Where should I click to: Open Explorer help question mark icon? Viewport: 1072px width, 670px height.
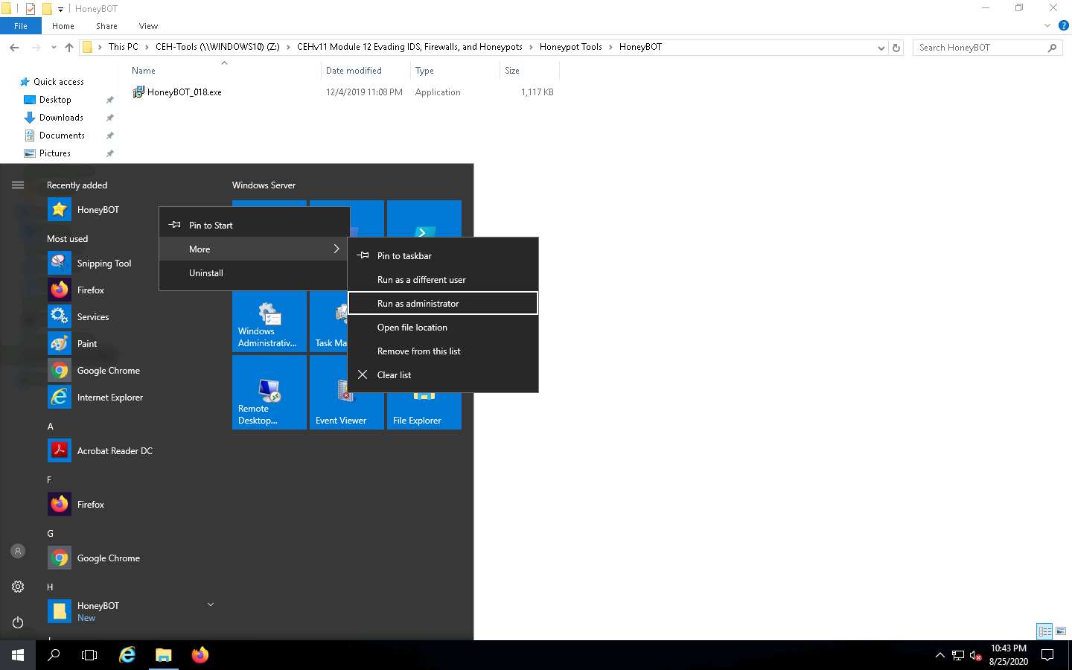[x=1064, y=25]
